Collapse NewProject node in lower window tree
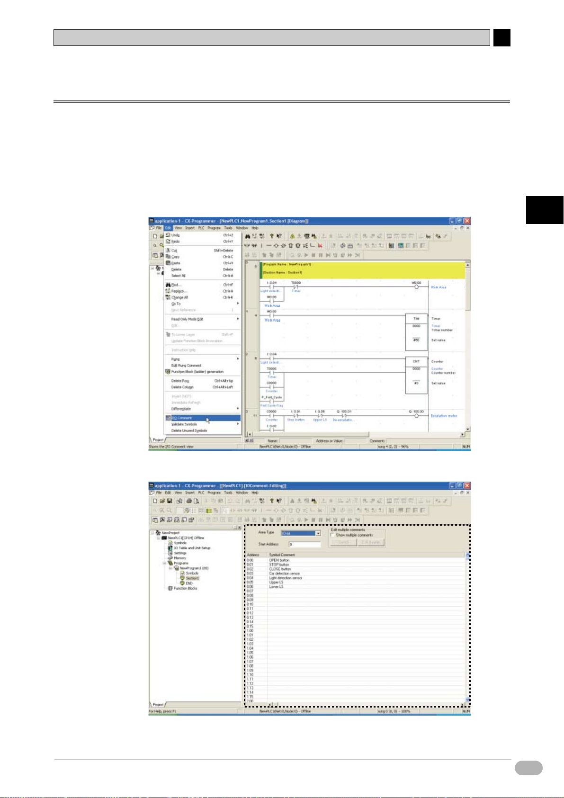The image size is (564, 798). click(153, 533)
